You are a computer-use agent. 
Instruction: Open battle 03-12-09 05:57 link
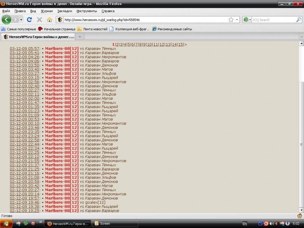pos(25,49)
